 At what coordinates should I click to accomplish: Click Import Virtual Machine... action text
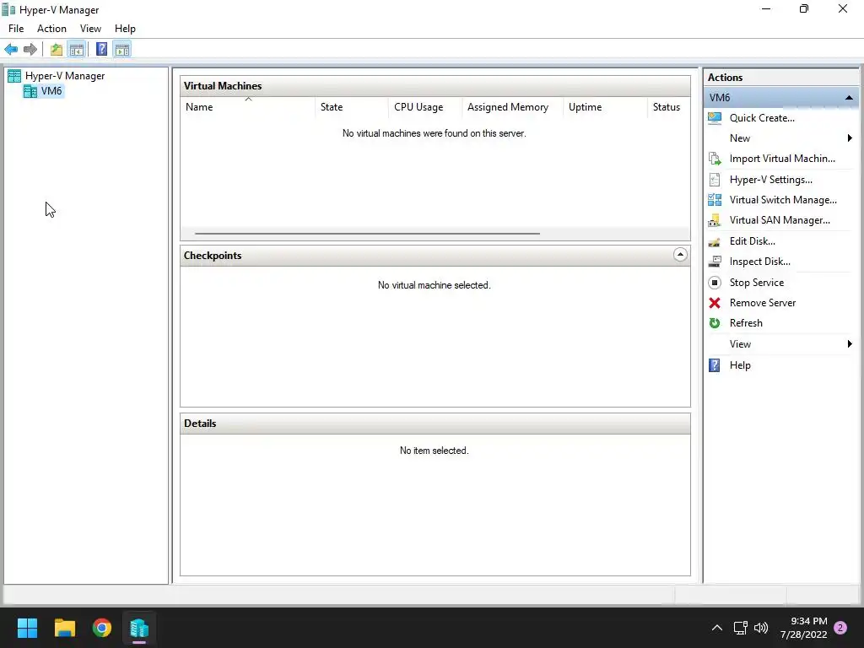782,159
